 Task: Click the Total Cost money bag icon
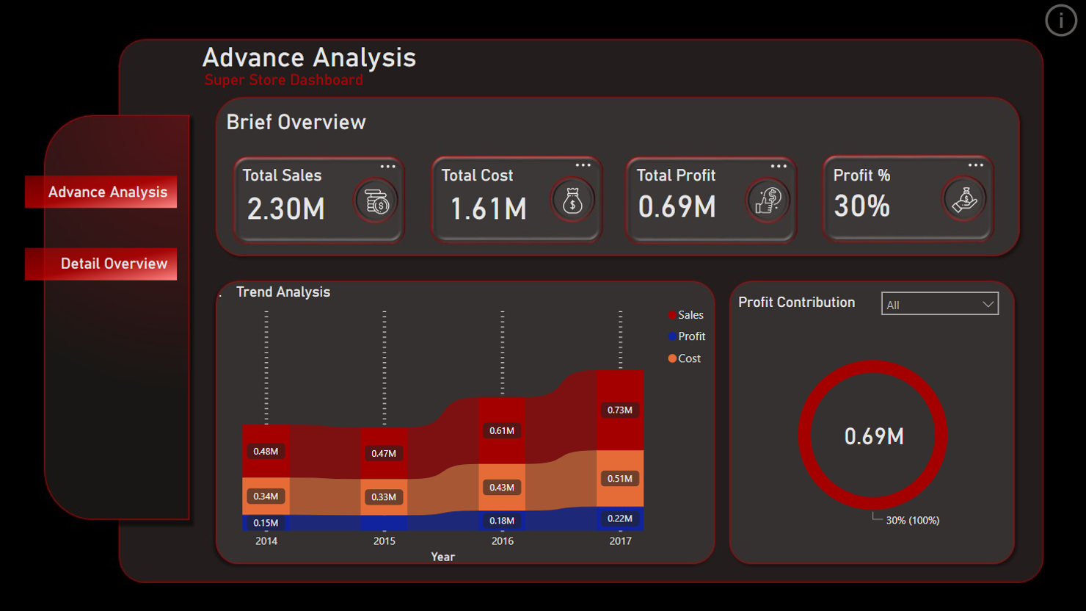572,200
